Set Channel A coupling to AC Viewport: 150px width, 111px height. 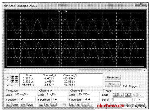point(41,105)
